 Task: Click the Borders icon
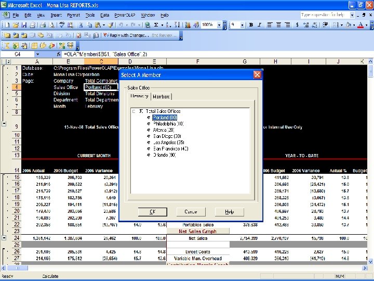click(336, 25)
